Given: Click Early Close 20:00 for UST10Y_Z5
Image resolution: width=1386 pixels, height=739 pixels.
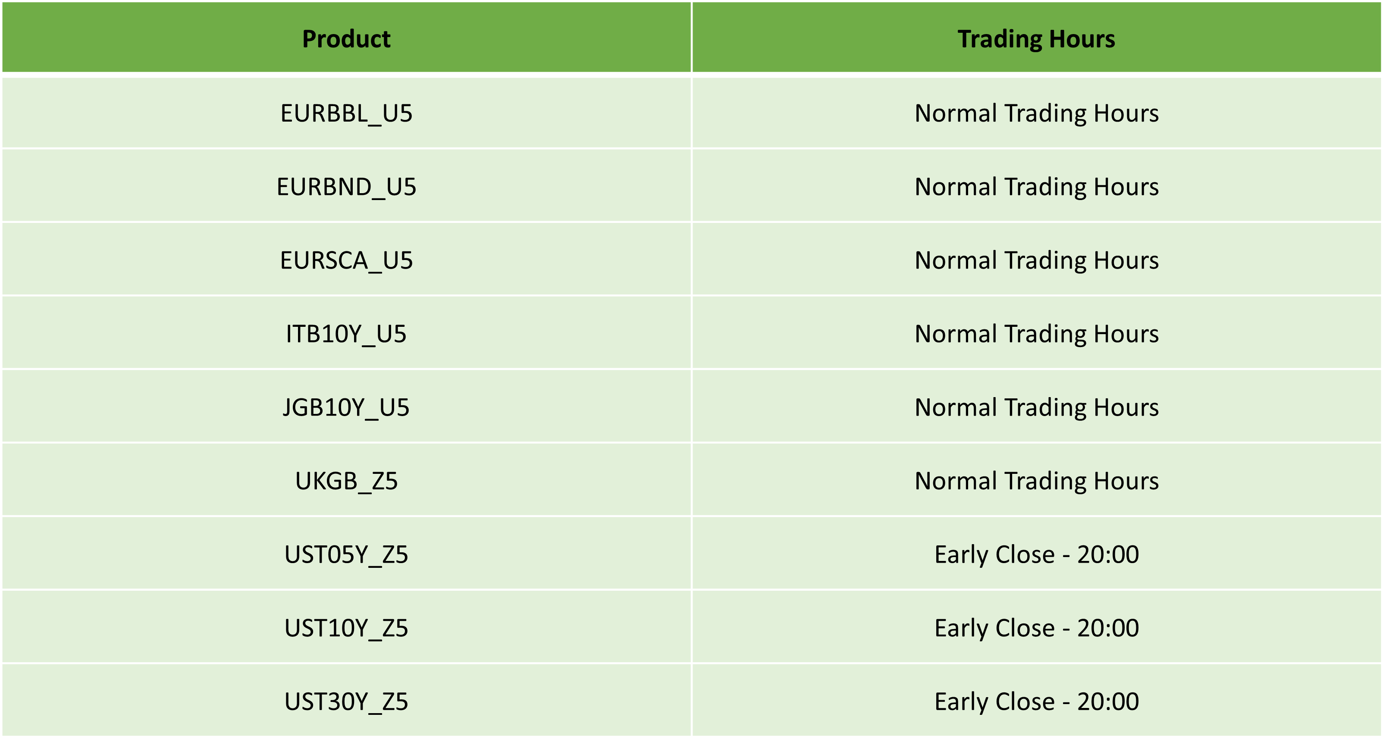Looking at the screenshot, I should [x=1036, y=628].
